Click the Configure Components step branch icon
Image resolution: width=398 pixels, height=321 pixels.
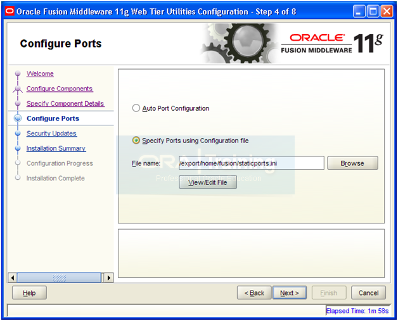click(18, 89)
